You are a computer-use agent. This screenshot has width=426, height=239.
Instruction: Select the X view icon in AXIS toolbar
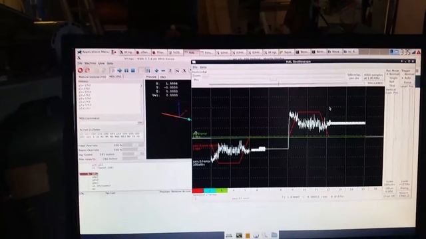point(184,71)
